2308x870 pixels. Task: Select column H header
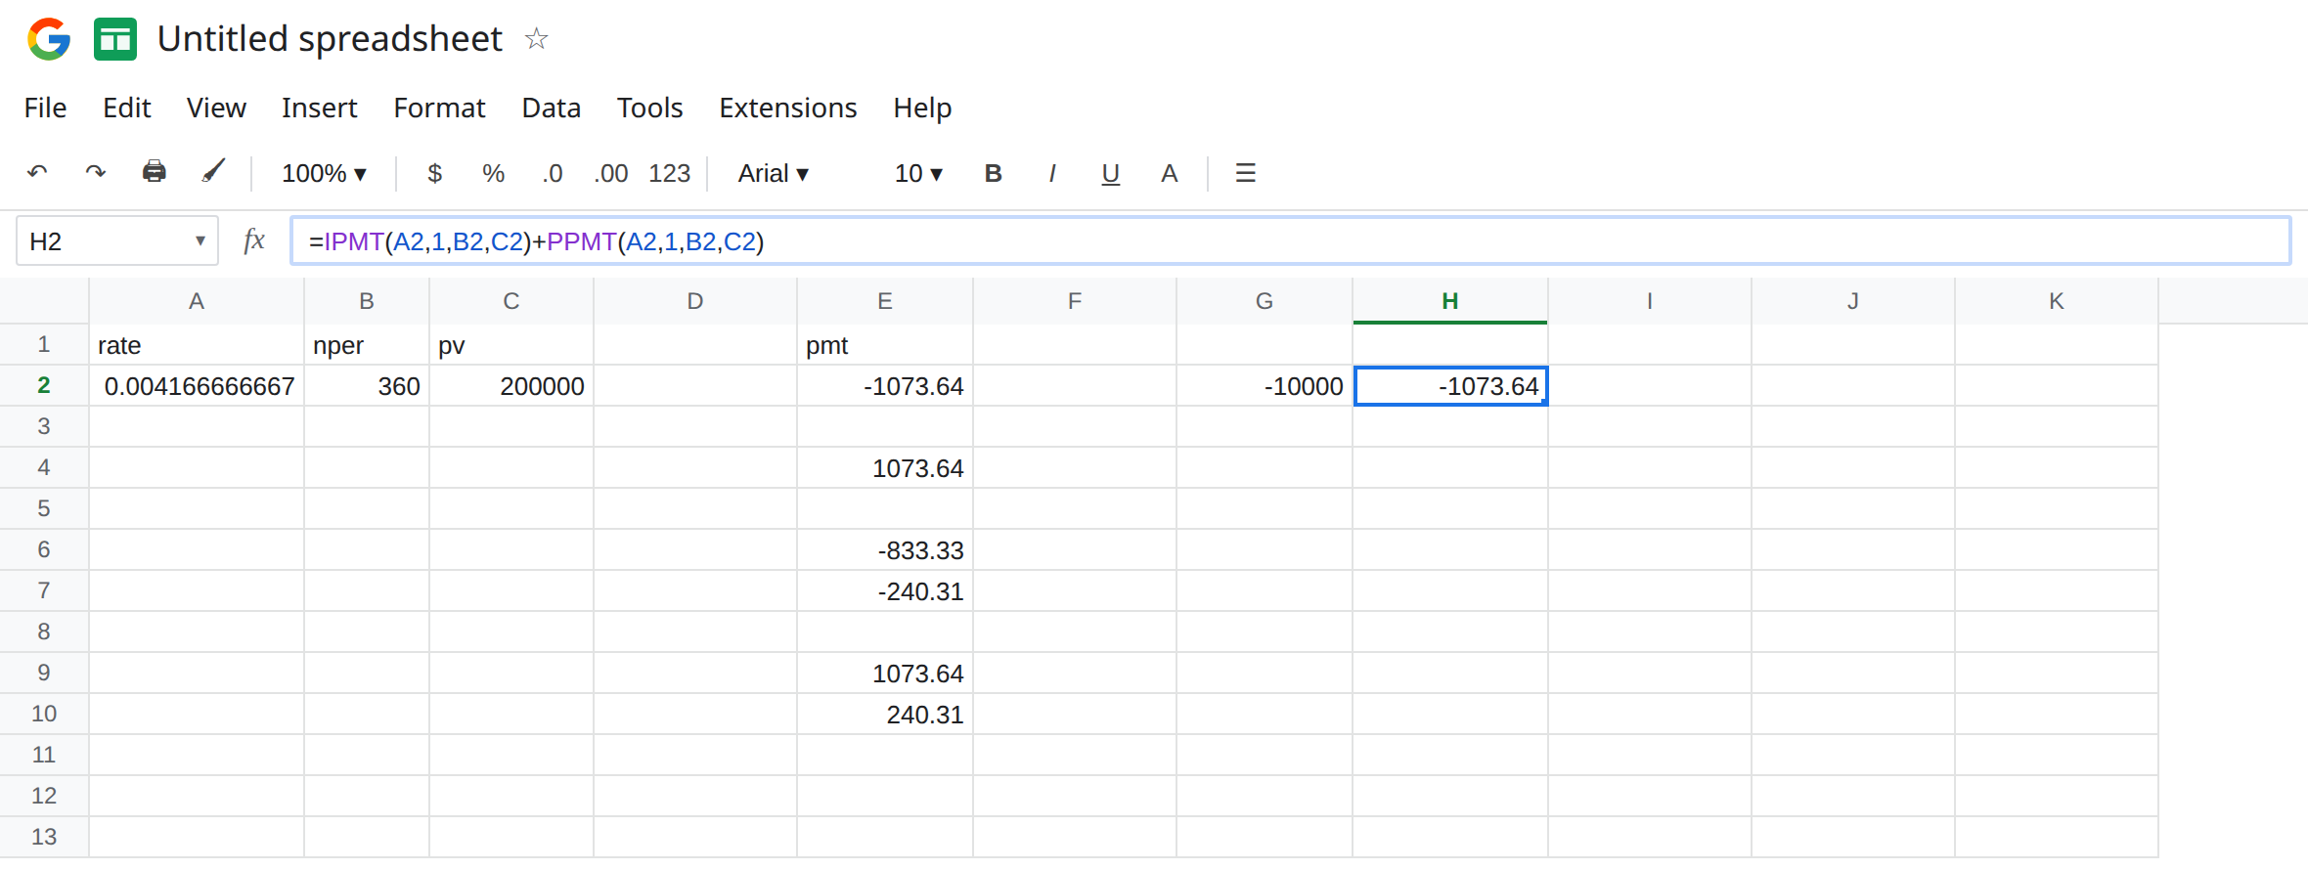[x=1450, y=301]
